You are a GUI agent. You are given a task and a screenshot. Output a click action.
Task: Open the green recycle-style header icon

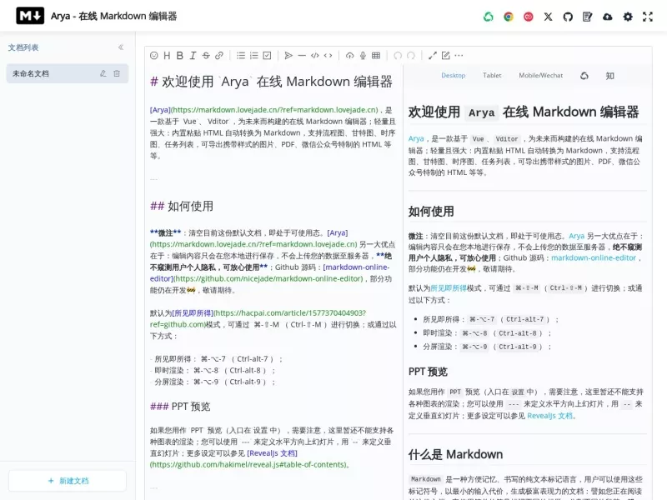tap(489, 17)
